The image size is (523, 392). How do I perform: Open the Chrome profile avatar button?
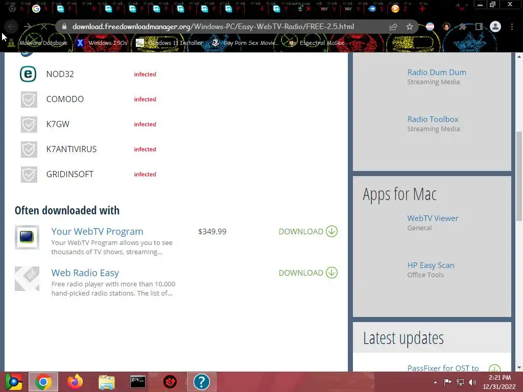[495, 27]
